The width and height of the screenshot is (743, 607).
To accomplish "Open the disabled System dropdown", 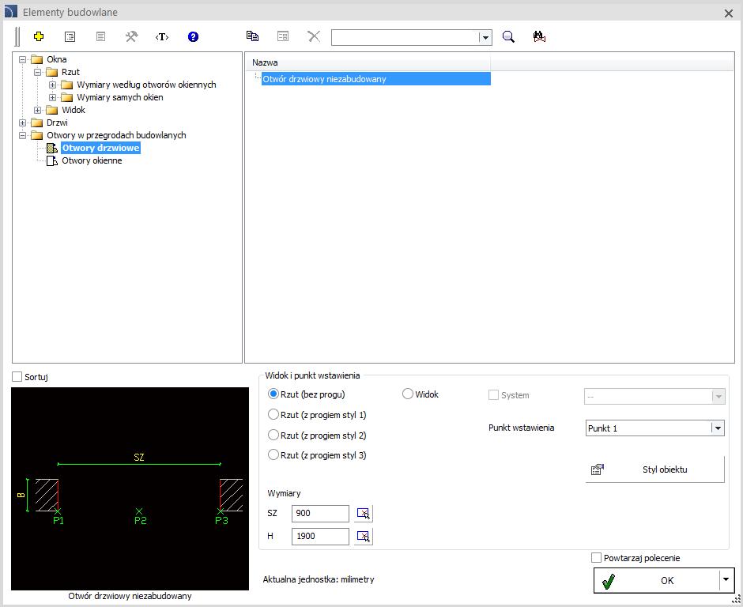I will coord(718,397).
